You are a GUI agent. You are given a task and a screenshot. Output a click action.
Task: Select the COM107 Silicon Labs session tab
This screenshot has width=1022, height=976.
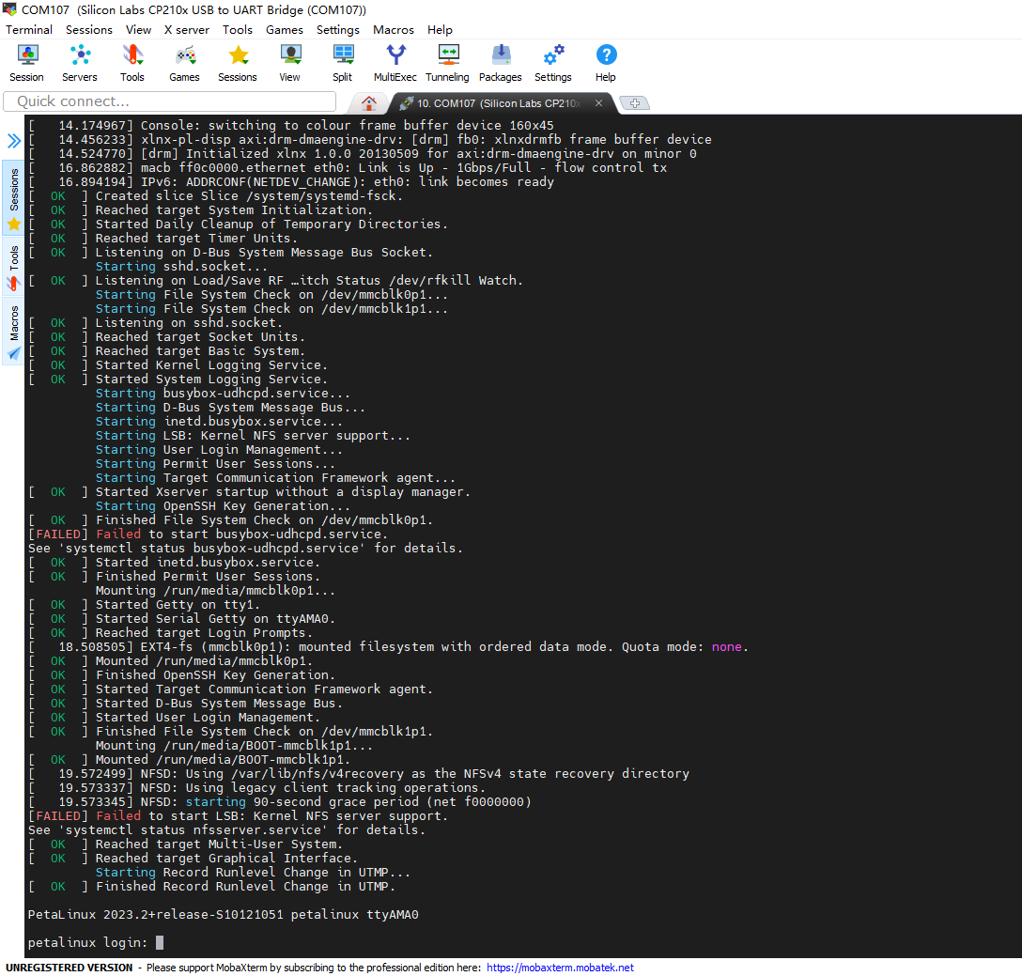click(498, 103)
